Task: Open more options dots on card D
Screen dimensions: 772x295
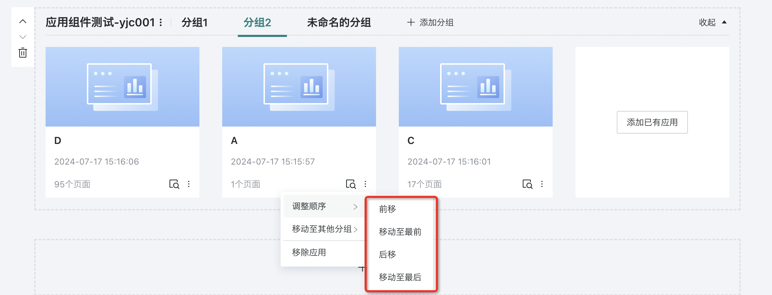Action: point(189,184)
